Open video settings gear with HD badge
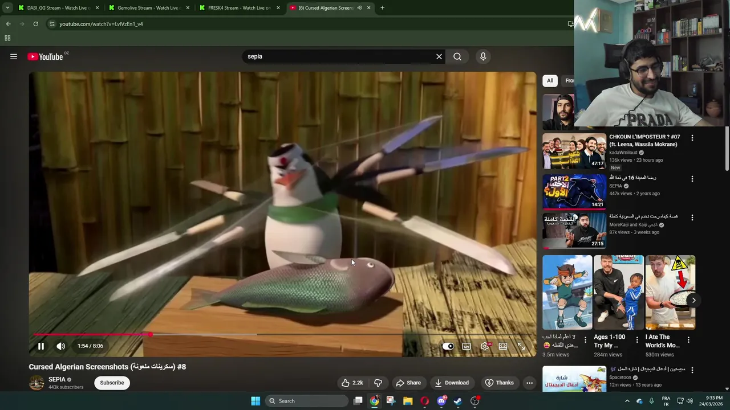Screen dimensions: 730x410 (485, 346)
